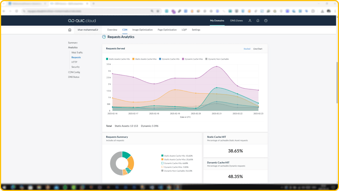Click the Static Assets Cache Miss: 21.61% legend entry
Image resolution: width=339 pixels, height=191 pixels.
tap(177, 159)
